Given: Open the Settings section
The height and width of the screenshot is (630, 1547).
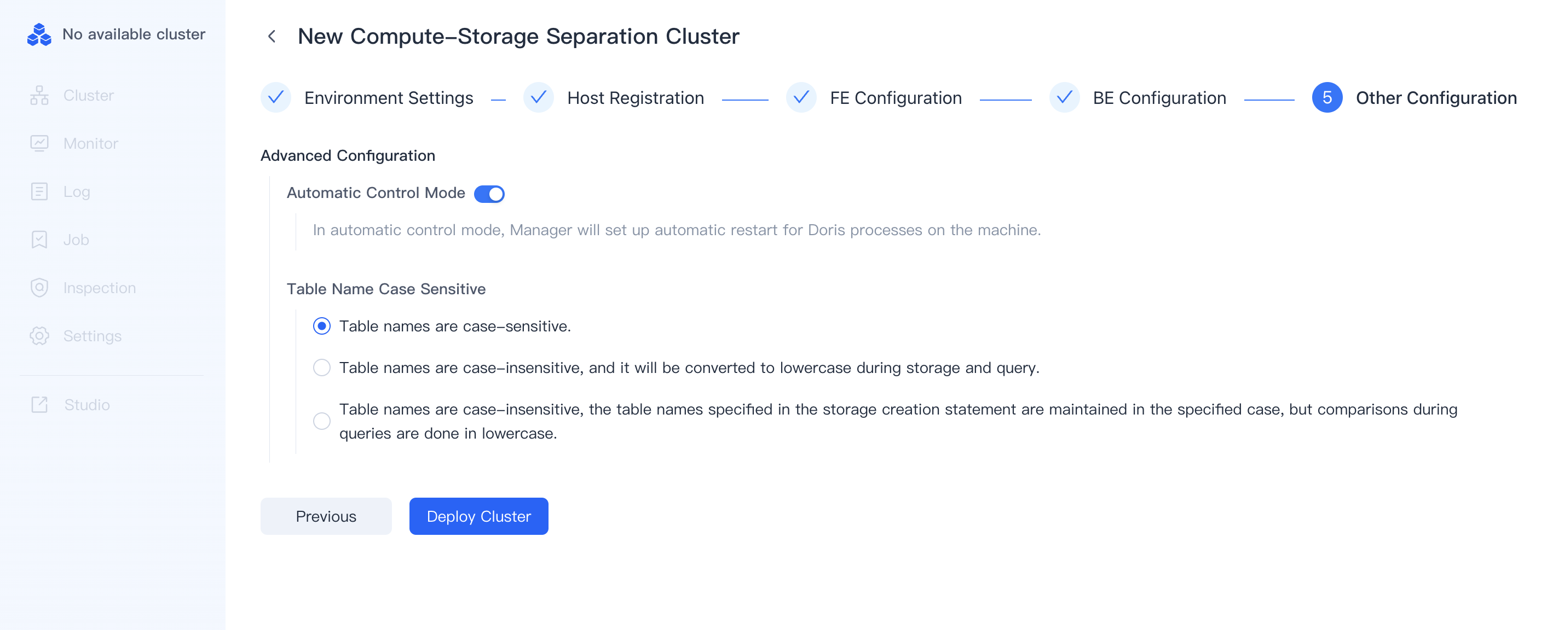Looking at the screenshot, I should (x=91, y=335).
